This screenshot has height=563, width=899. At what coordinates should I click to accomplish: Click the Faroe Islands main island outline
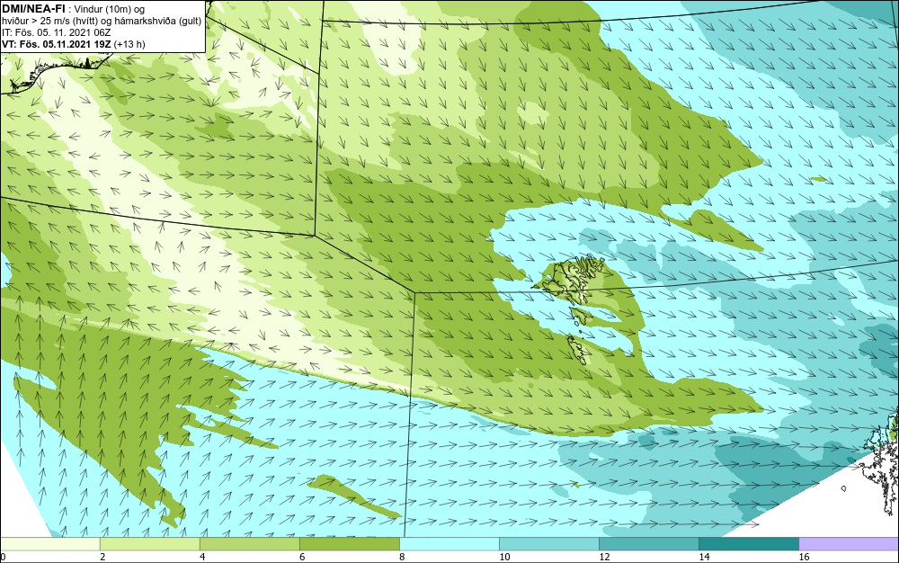(x=574, y=278)
